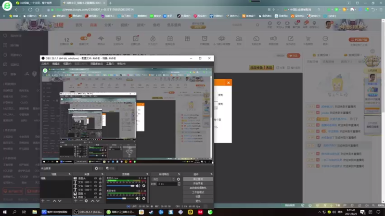Adjust 桌面音频 volume slider in mixer
This screenshot has width=385, height=216.
[x=120, y=198]
